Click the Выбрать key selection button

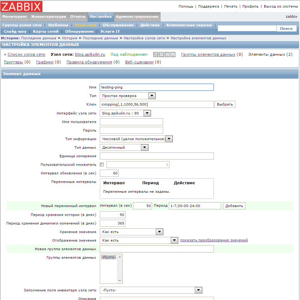225,104
